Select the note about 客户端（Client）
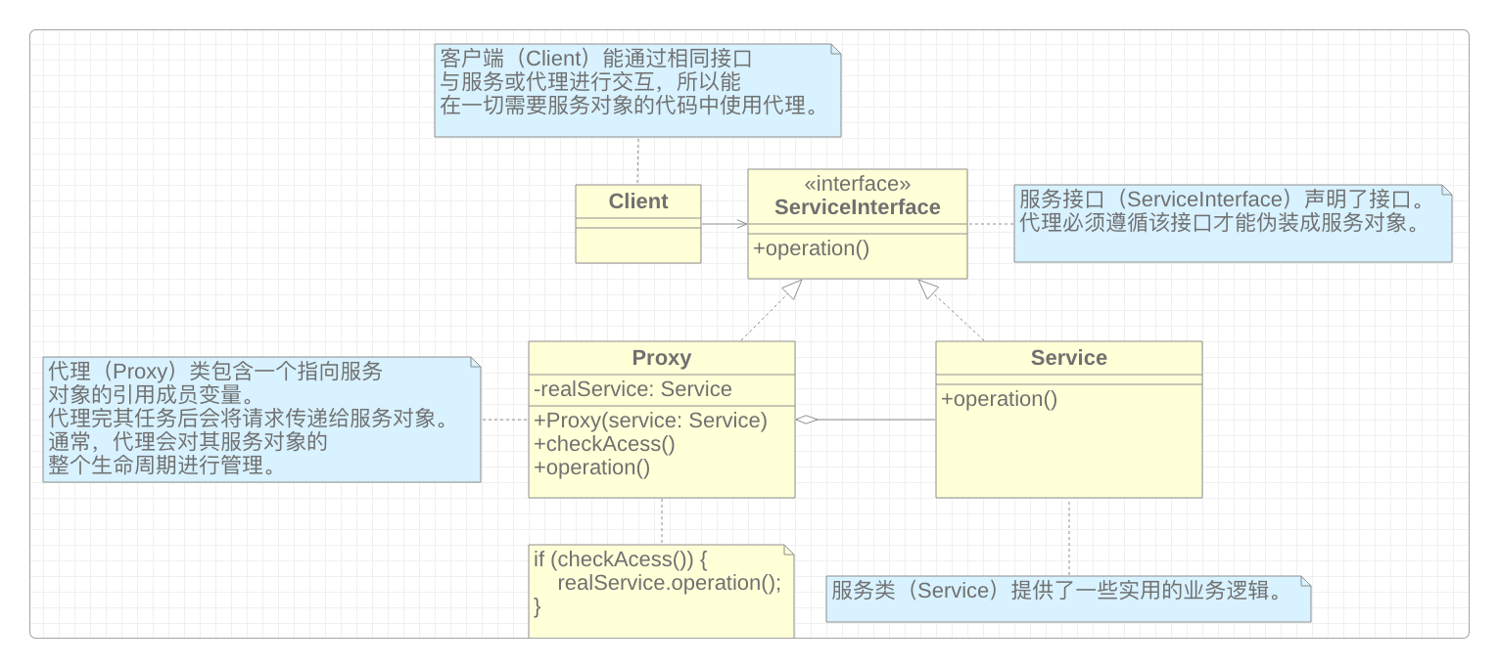 point(637,90)
